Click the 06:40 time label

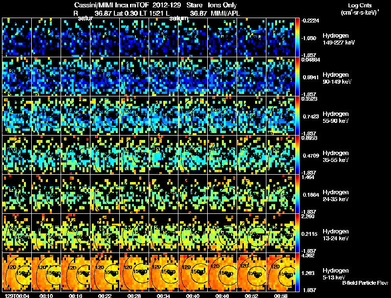pyautogui.click(x=193, y=296)
